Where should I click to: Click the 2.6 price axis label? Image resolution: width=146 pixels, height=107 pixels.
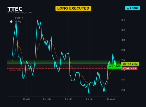click(x=123, y=60)
